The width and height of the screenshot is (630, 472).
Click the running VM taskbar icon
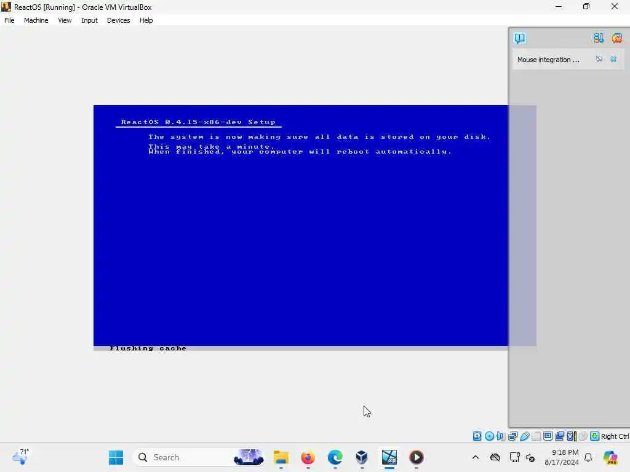[389, 457]
